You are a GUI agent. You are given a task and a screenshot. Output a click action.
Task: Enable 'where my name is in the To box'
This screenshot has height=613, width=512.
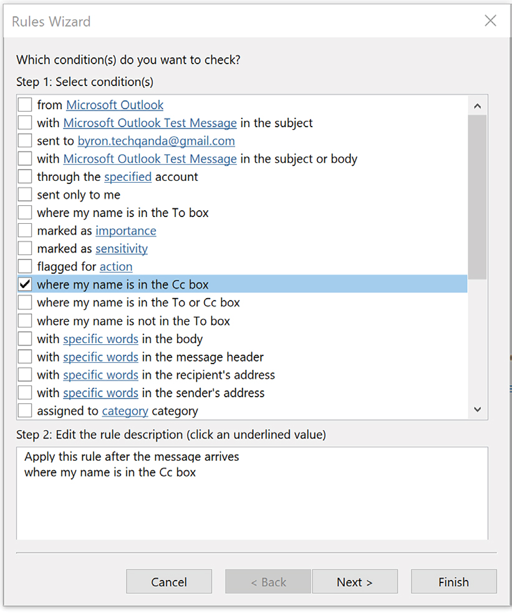[25, 213]
